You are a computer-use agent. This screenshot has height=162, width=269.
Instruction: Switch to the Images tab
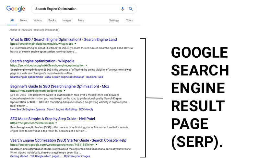coord(67,20)
